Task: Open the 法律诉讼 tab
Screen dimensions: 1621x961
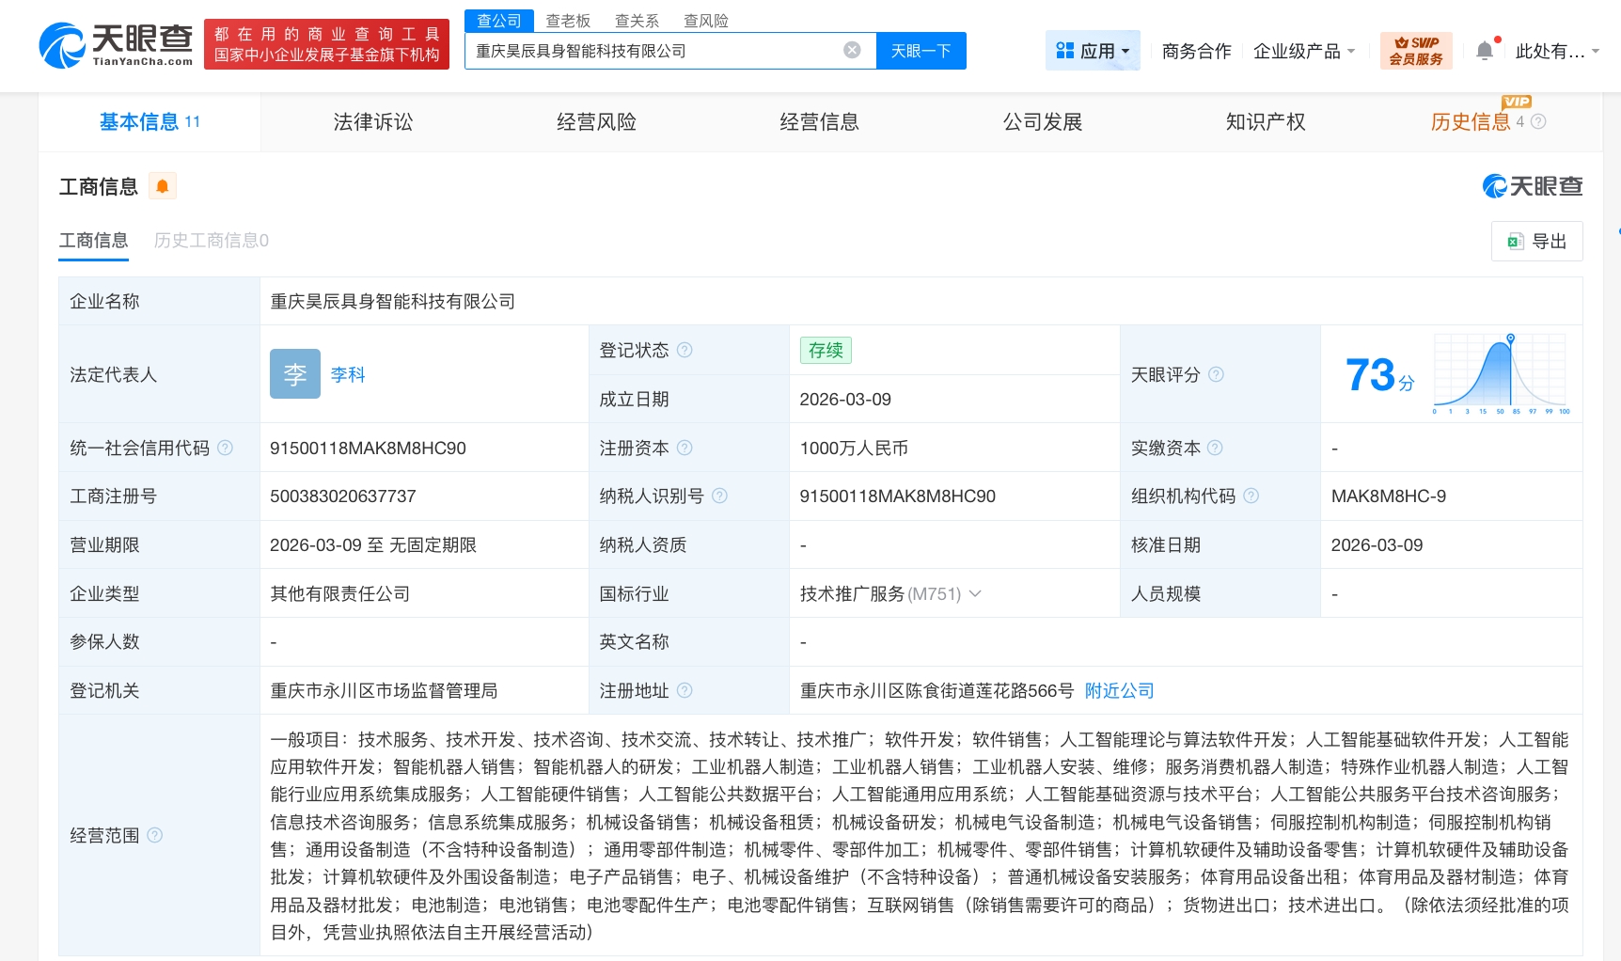Action: coord(372,121)
